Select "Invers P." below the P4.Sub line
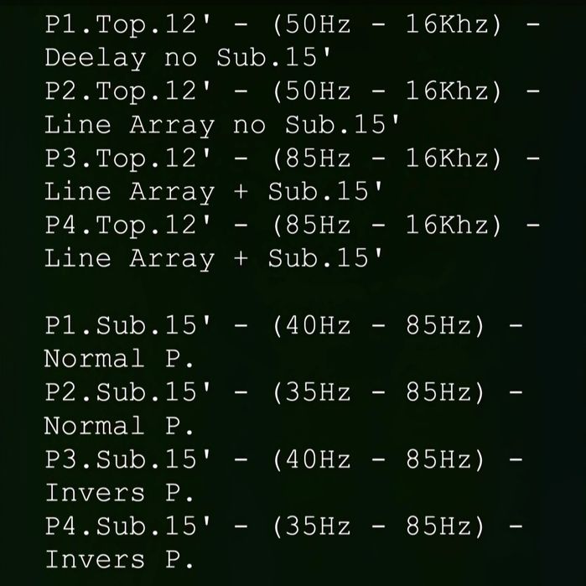Image resolution: width=586 pixels, height=586 pixels. tap(119, 559)
